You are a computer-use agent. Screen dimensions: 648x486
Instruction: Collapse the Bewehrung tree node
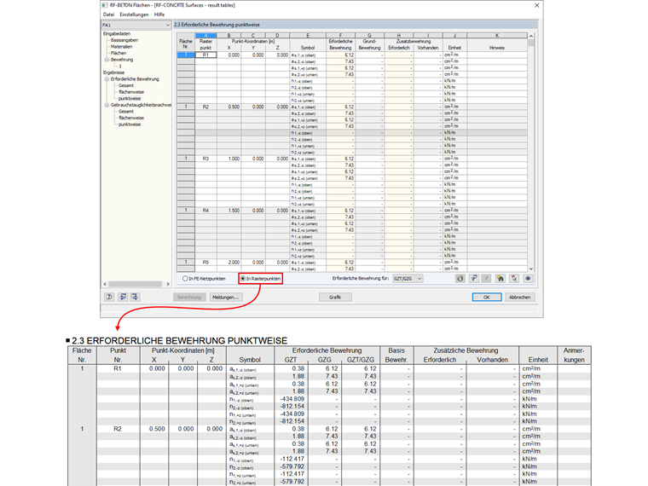point(107,60)
